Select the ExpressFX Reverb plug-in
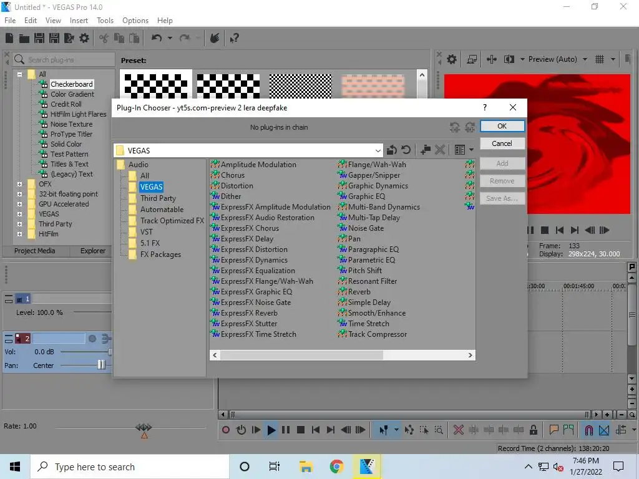 (249, 313)
